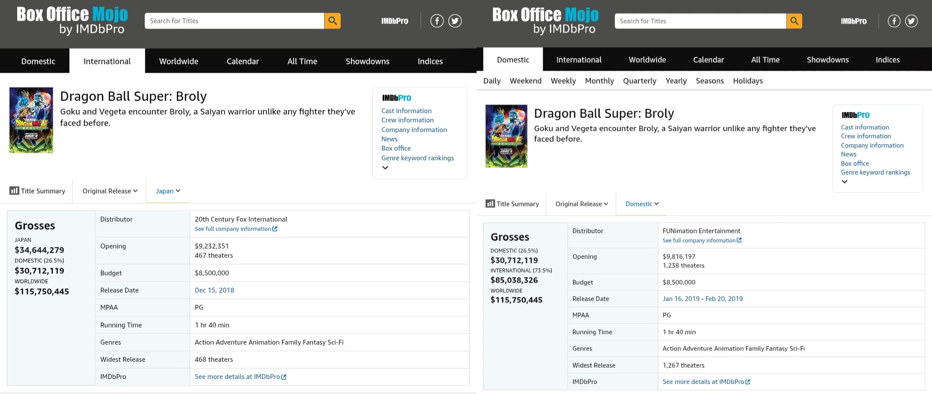The height and width of the screenshot is (394, 932).
Task: Open Facebook icon in the right page header
Action: 894,21
